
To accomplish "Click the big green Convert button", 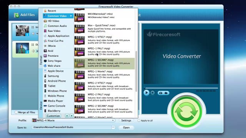I will [x=186, y=112].
